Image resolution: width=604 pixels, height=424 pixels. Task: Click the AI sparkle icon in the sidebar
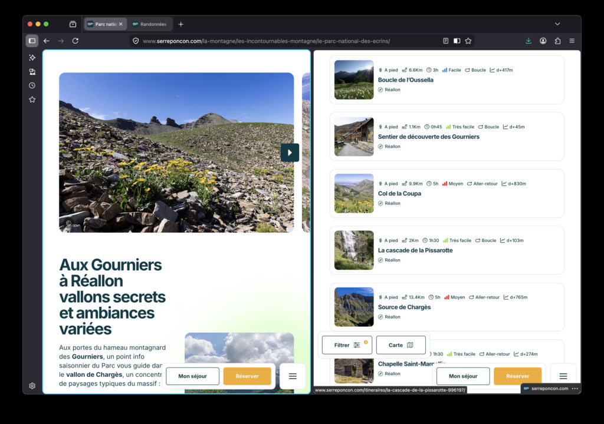coord(32,58)
